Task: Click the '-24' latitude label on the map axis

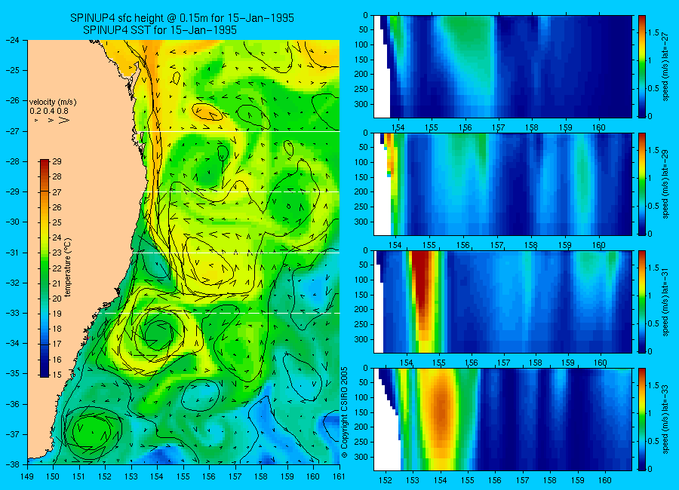Action: point(14,40)
